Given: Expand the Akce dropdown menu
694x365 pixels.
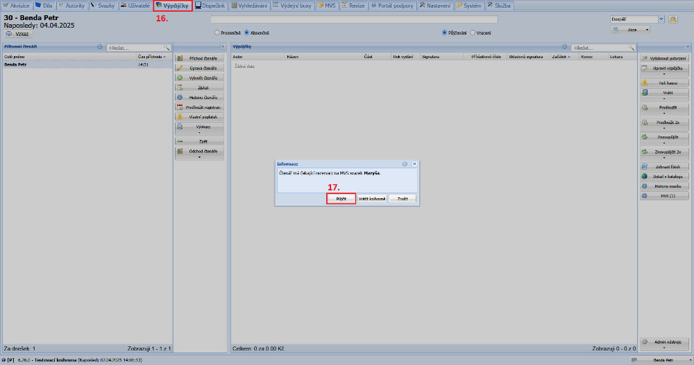Looking at the screenshot, I should point(630,30).
